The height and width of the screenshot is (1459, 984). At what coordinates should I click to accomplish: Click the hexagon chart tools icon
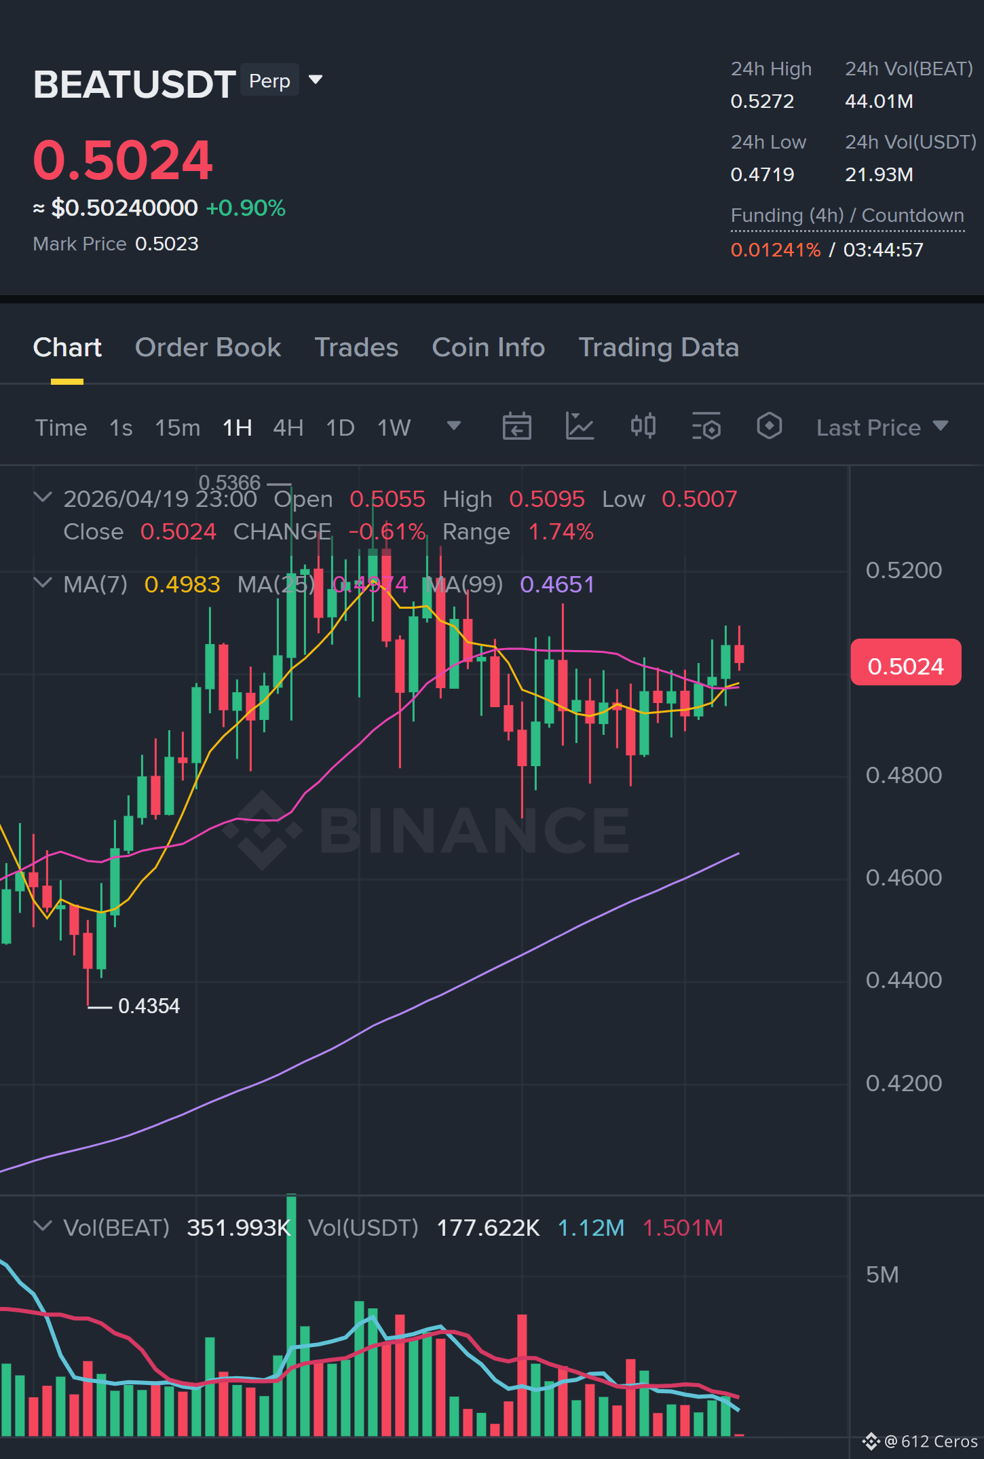pos(769,427)
